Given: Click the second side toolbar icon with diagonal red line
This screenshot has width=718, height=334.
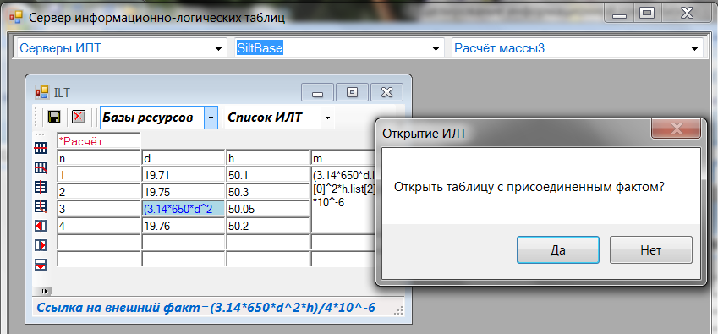Looking at the screenshot, I should point(41,168).
